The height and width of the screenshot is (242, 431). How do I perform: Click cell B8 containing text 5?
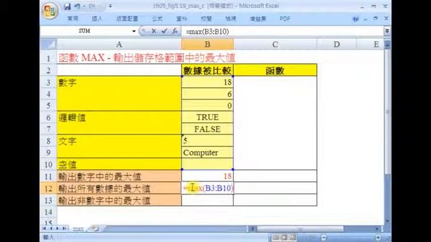207,140
